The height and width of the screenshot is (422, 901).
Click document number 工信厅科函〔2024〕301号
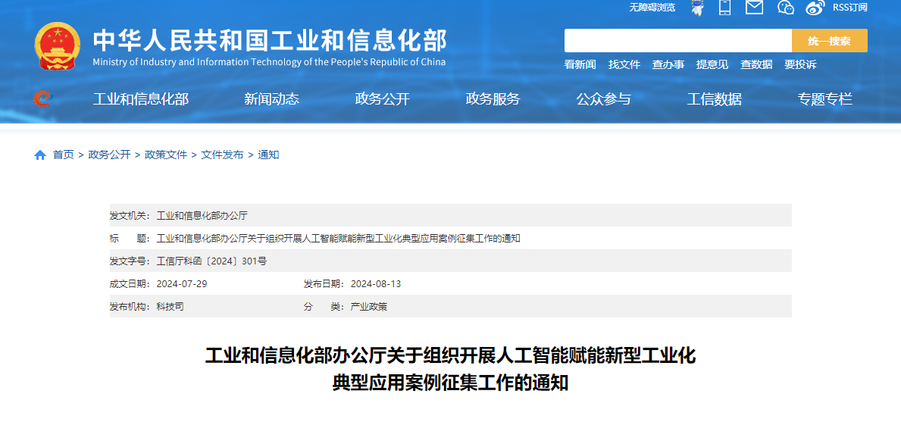pos(211,261)
